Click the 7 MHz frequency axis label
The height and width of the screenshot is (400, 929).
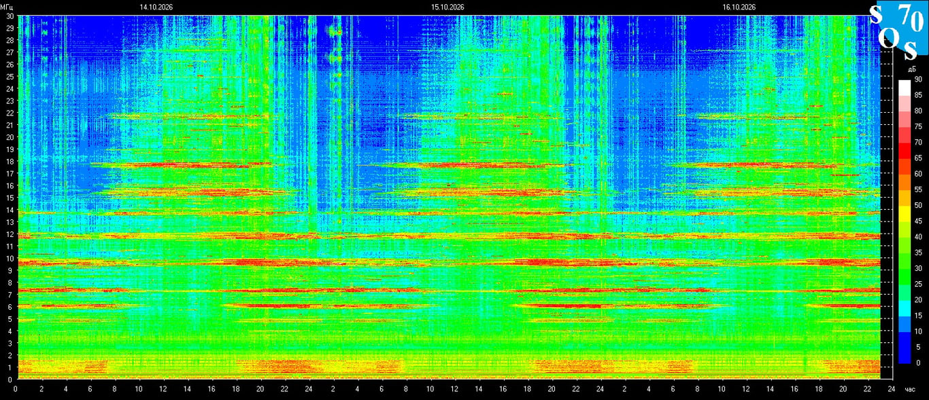(x=11, y=295)
